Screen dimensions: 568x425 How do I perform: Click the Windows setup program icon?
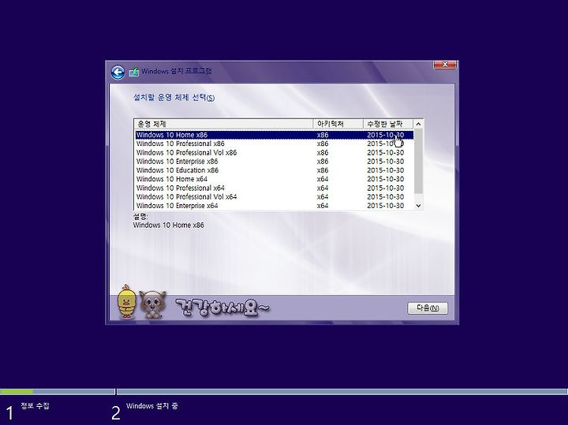(x=134, y=72)
